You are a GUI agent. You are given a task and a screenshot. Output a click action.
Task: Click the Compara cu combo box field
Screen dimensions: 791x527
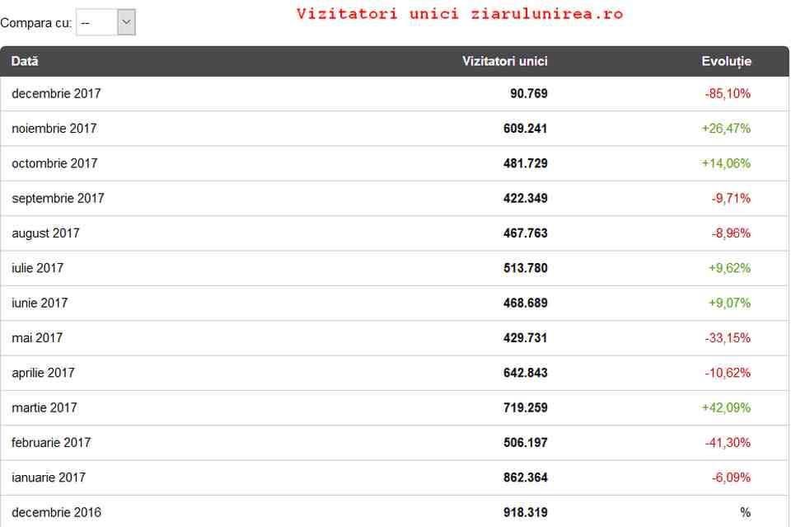(105, 22)
